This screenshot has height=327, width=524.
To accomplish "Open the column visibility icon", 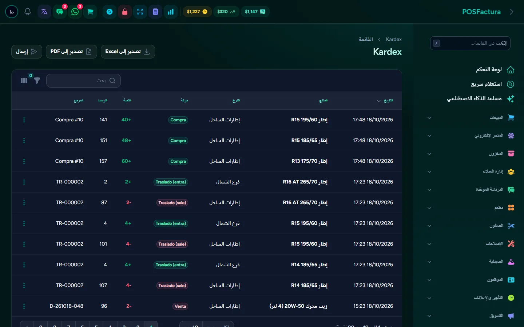I will pyautogui.click(x=24, y=81).
